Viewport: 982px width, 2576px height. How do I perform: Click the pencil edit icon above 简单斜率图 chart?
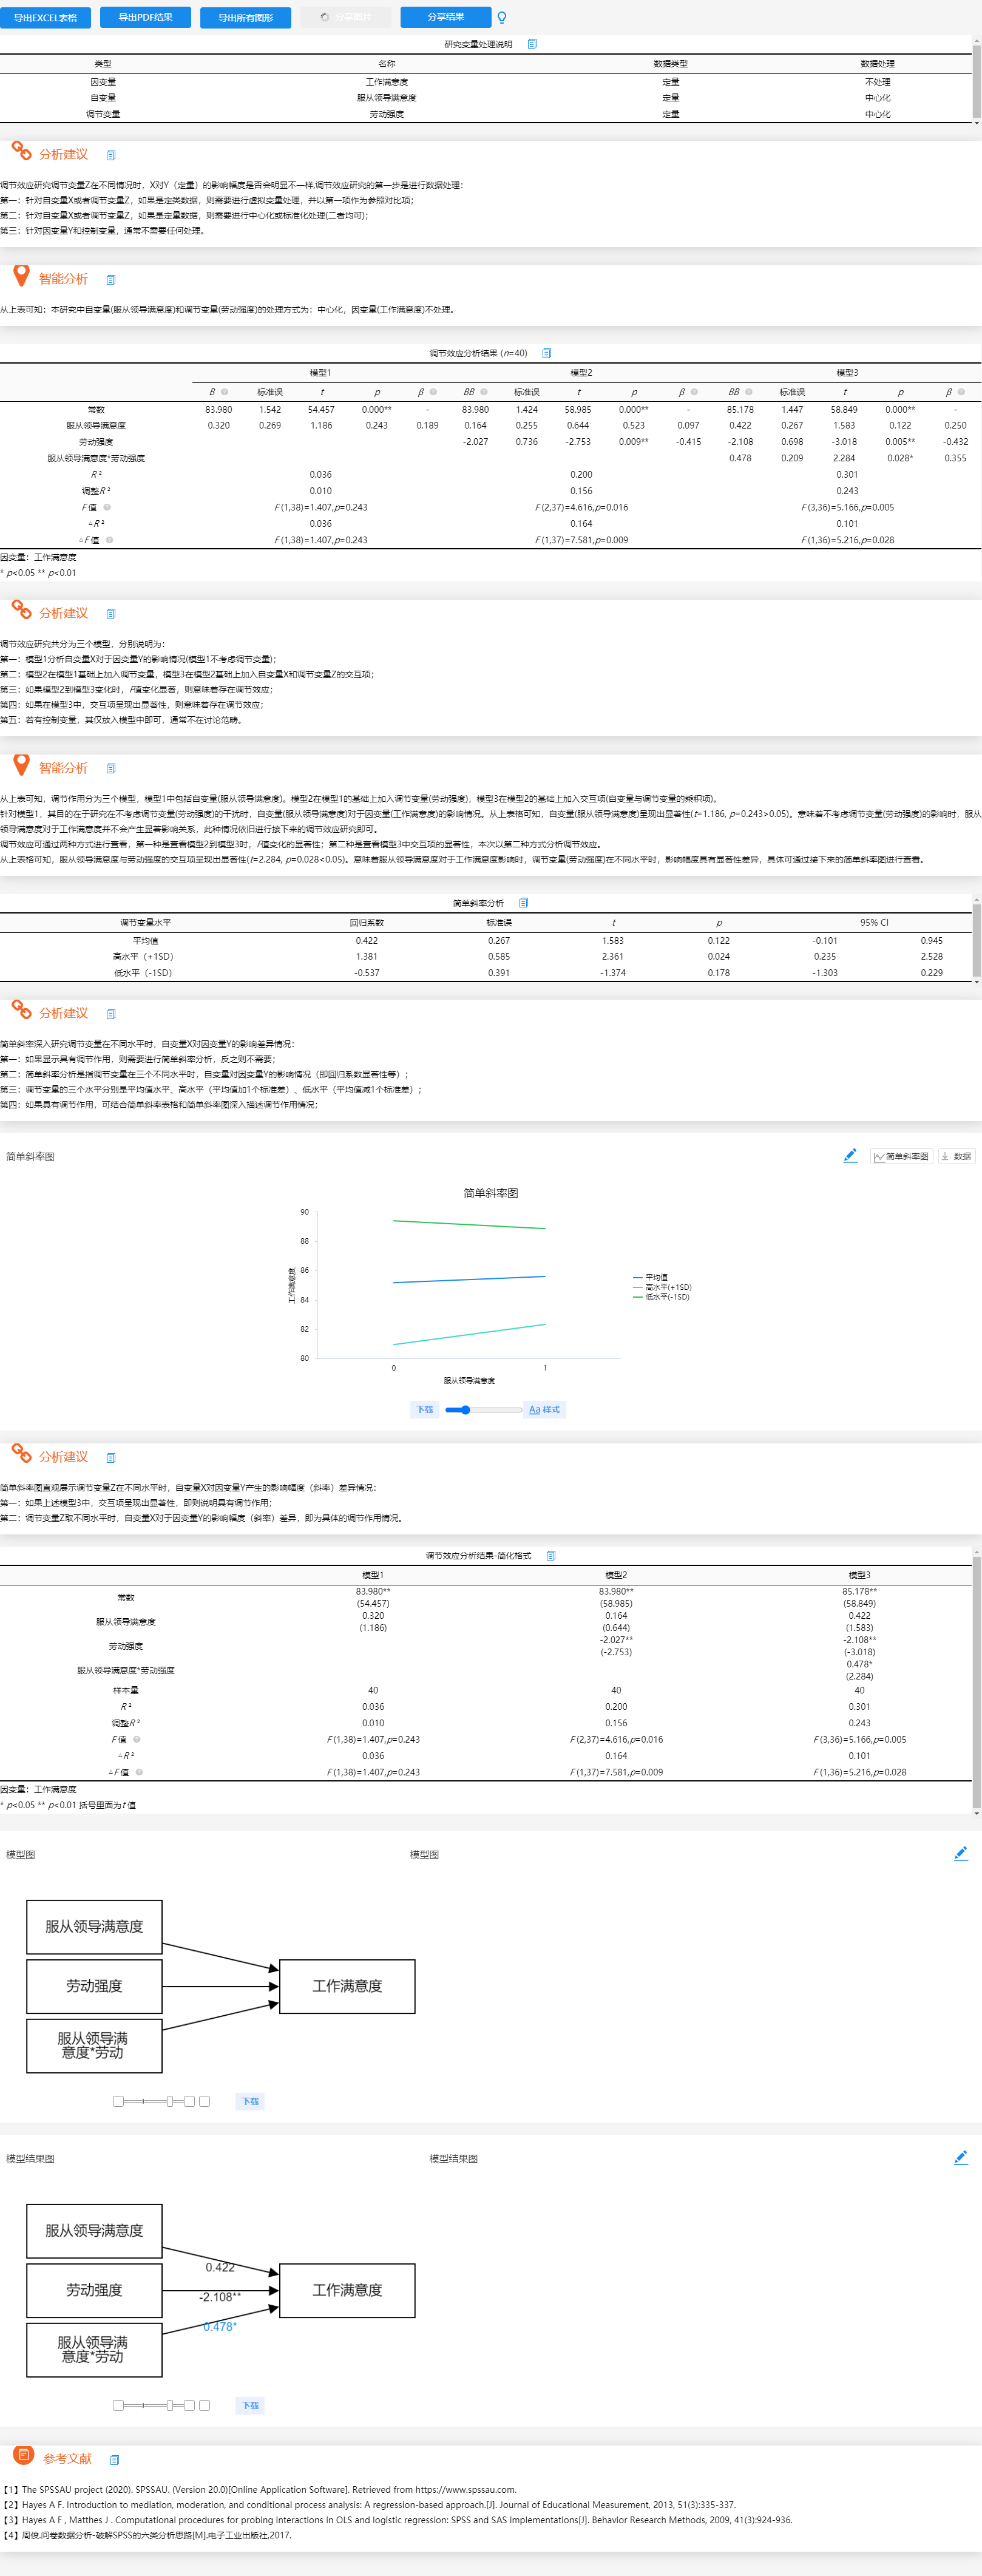pos(850,1156)
